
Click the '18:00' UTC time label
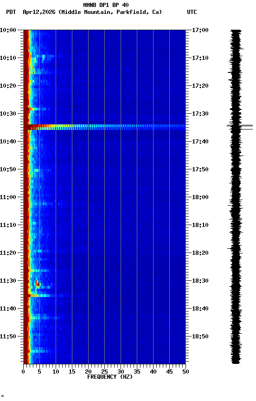(200, 197)
